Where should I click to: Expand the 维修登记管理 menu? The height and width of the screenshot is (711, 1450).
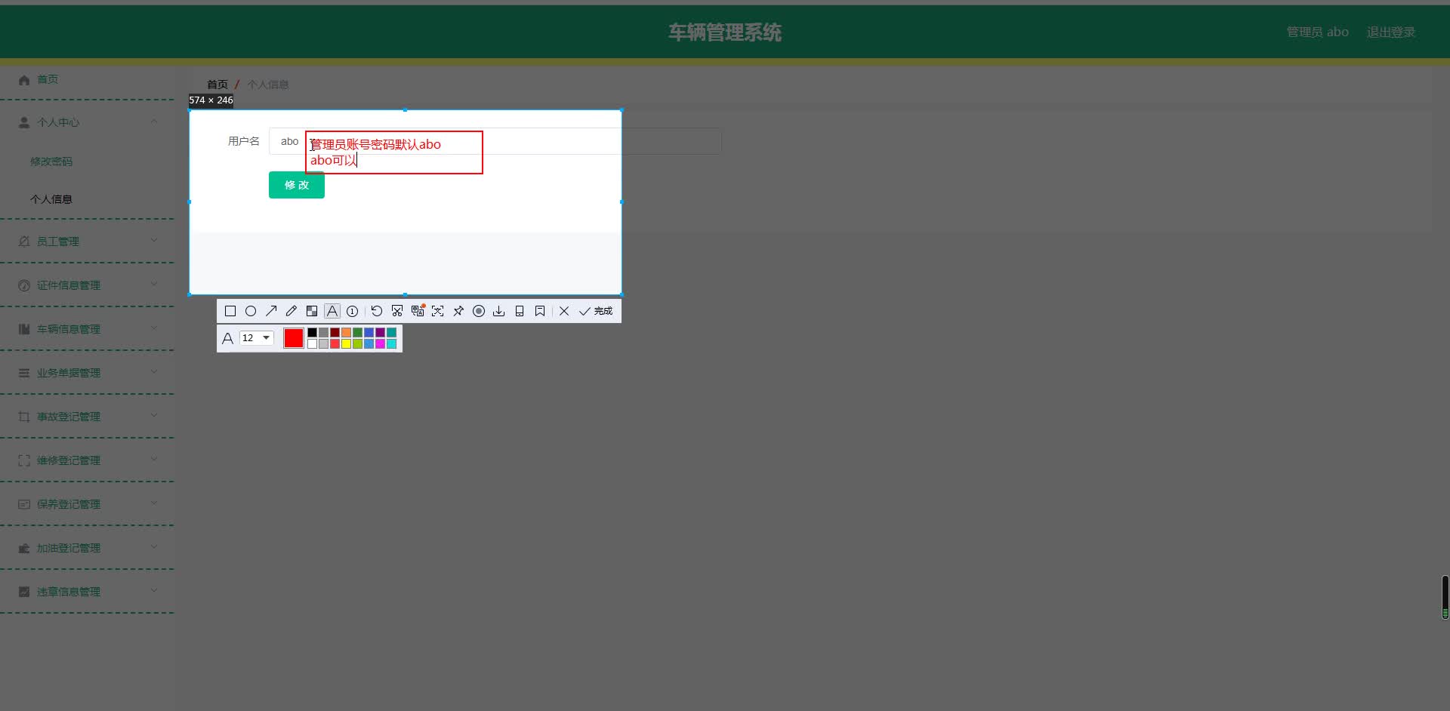(87, 460)
